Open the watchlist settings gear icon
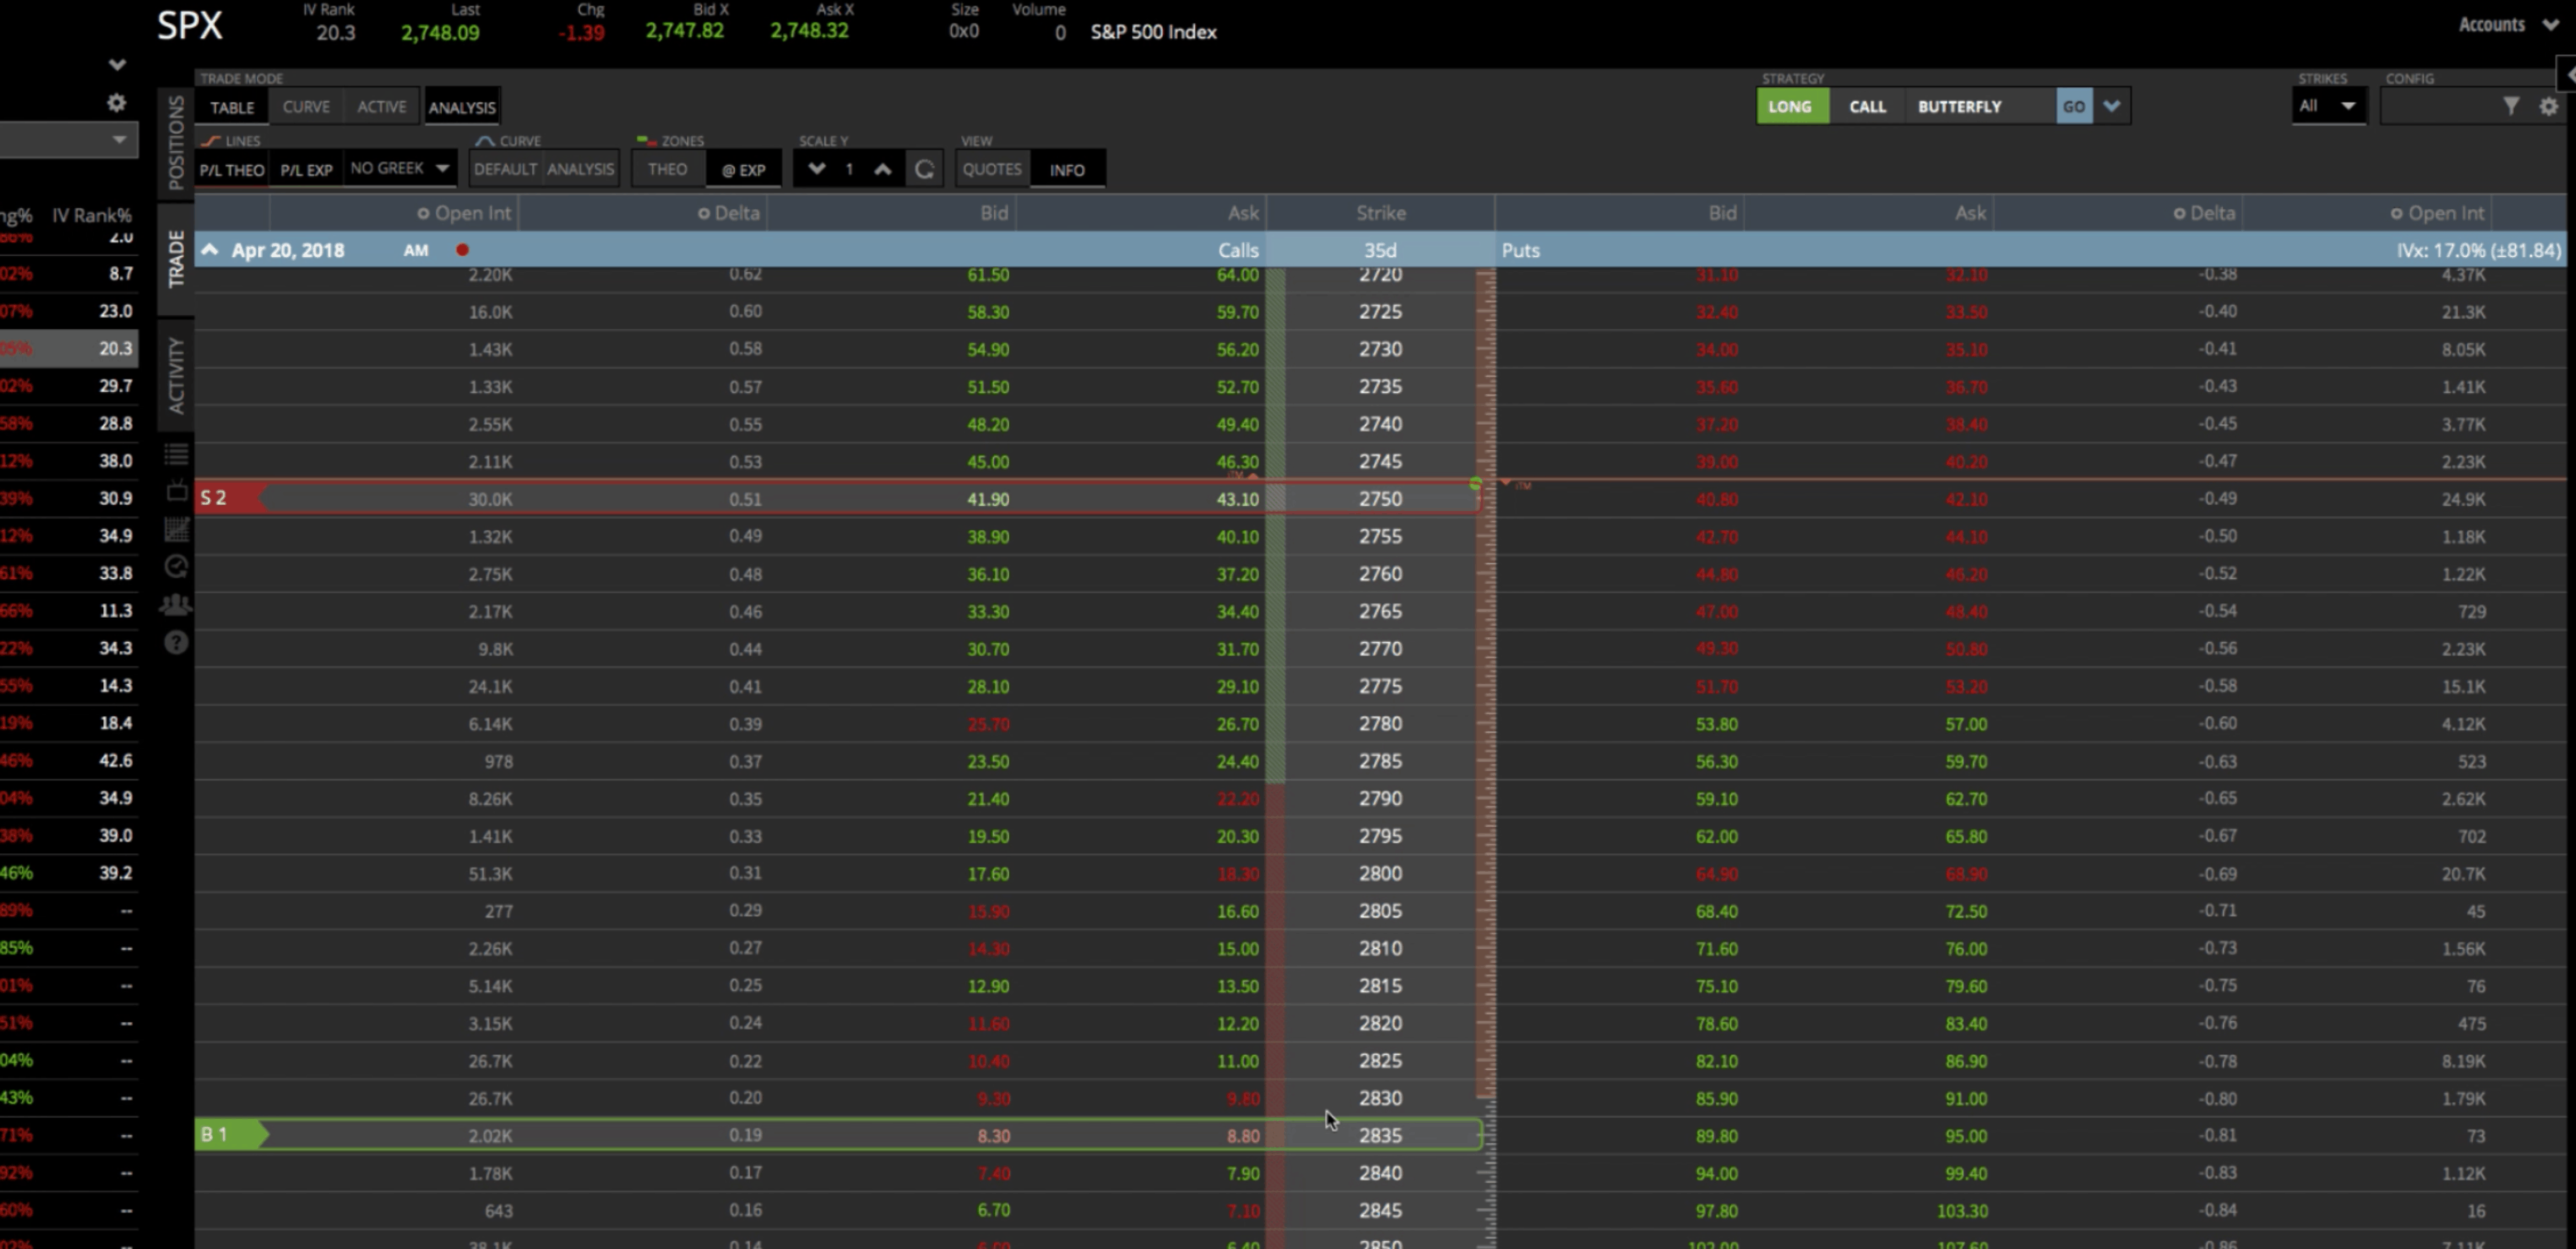Screen dimensions: 2576x1249 117,103
